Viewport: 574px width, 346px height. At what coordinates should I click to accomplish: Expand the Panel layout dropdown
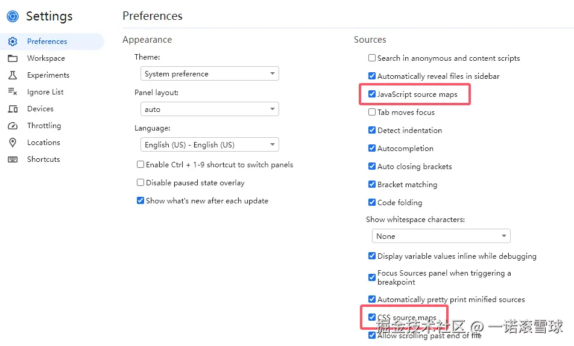pyautogui.click(x=209, y=110)
